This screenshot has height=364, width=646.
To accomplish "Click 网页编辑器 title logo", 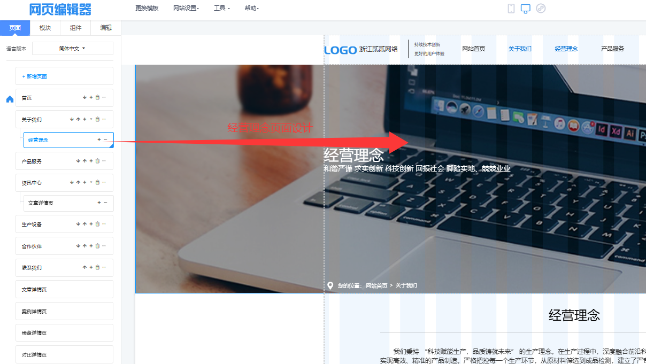I will [60, 9].
